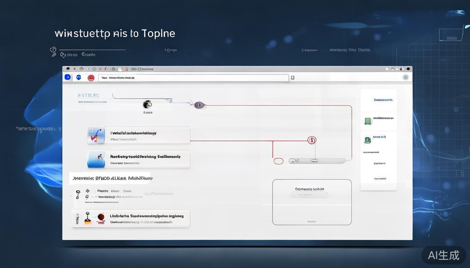Click the top blue link in right panel
The image size is (470, 268).
click(383, 100)
